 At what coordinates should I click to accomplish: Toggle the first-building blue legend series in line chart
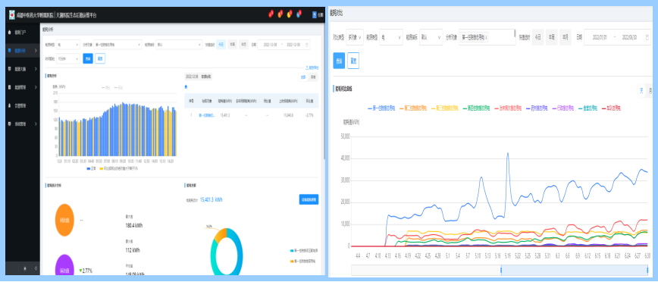click(381, 108)
